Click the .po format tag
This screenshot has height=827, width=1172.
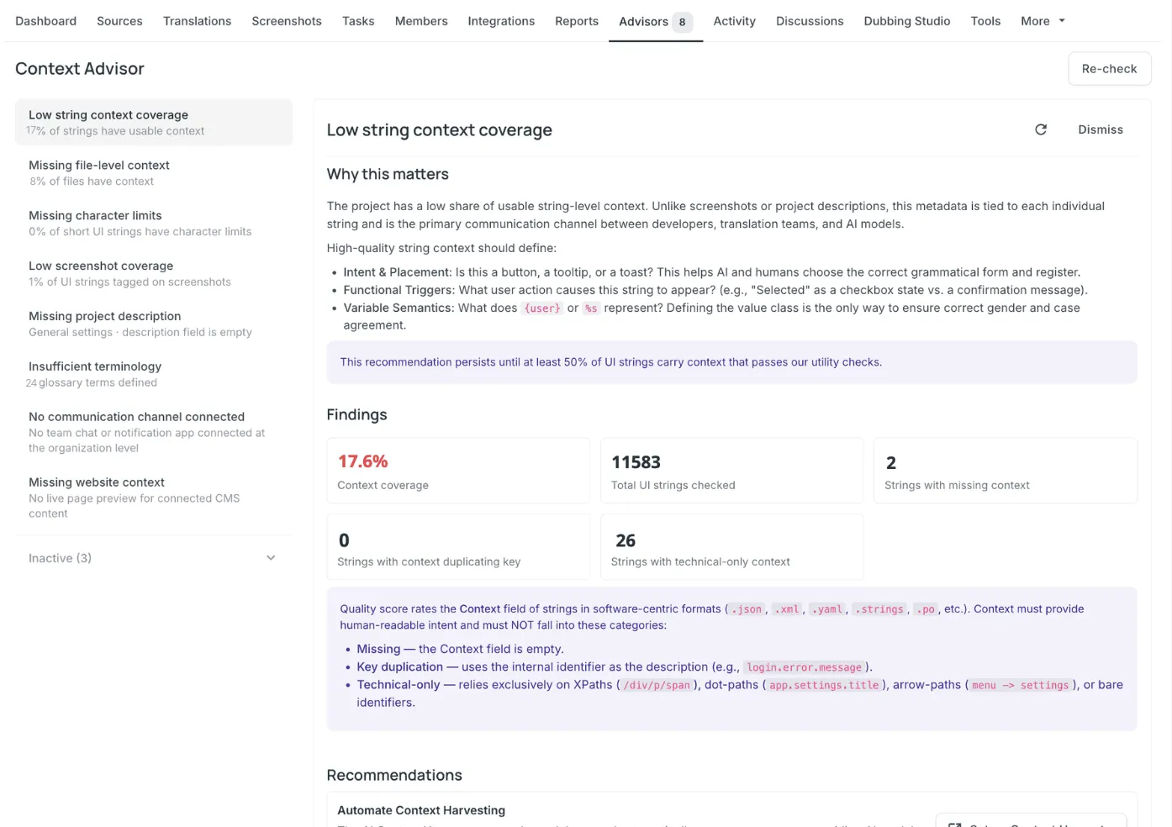click(926, 609)
